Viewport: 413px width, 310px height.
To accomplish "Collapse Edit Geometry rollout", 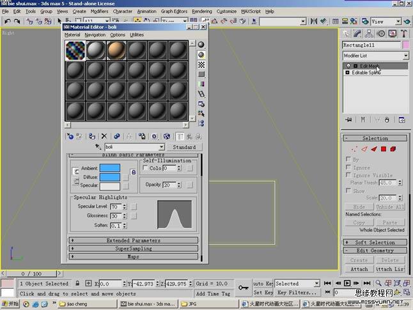I will (x=375, y=251).
